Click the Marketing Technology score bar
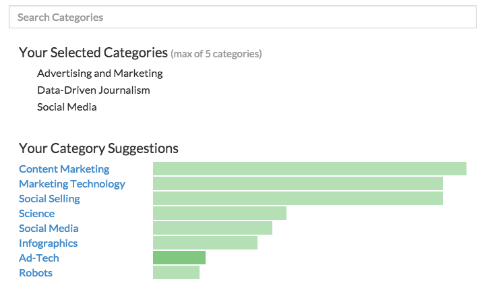The image size is (484, 294). (x=297, y=183)
